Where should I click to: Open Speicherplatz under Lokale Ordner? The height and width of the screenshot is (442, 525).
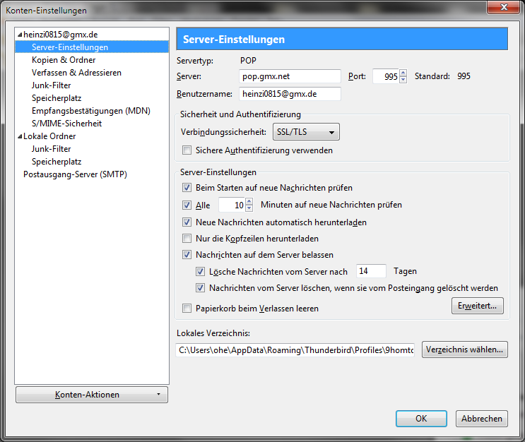(57, 162)
